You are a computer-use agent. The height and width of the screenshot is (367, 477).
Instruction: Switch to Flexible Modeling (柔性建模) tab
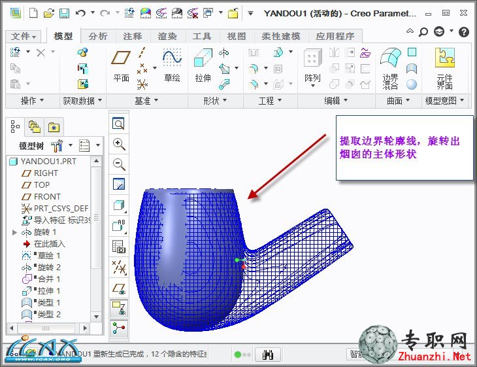pyautogui.click(x=281, y=36)
